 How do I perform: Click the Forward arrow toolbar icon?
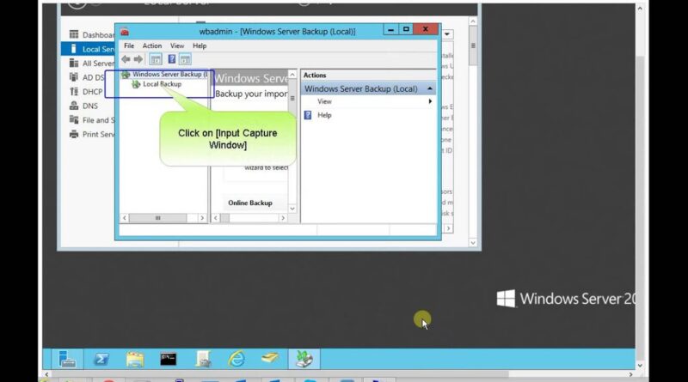tap(138, 59)
